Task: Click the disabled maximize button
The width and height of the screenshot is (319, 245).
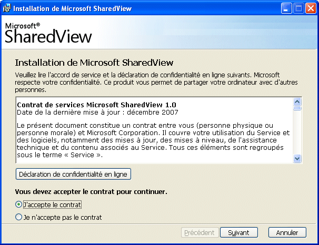Action: 298,8
